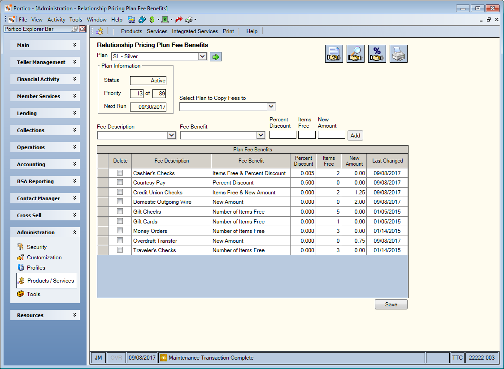
Task: Click the magnifying glass handshake icon
Action: (x=356, y=54)
